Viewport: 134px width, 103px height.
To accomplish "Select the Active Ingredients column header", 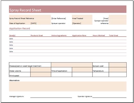I will click(x=59, y=35).
